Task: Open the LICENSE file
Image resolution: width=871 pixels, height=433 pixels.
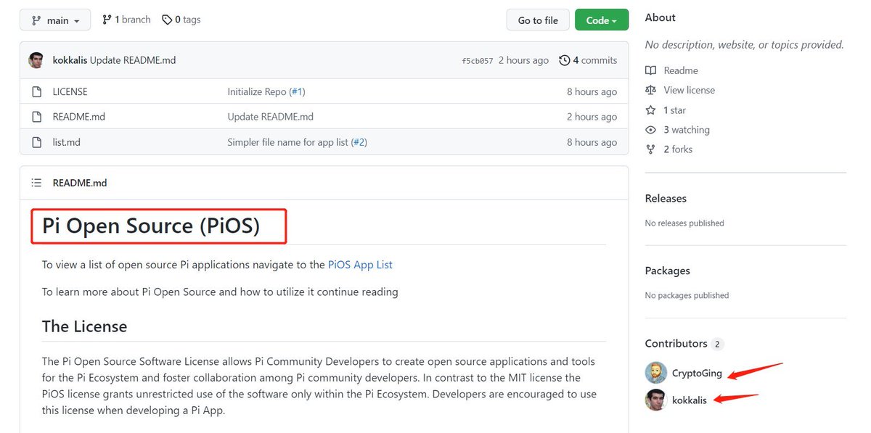Action: 70,91
